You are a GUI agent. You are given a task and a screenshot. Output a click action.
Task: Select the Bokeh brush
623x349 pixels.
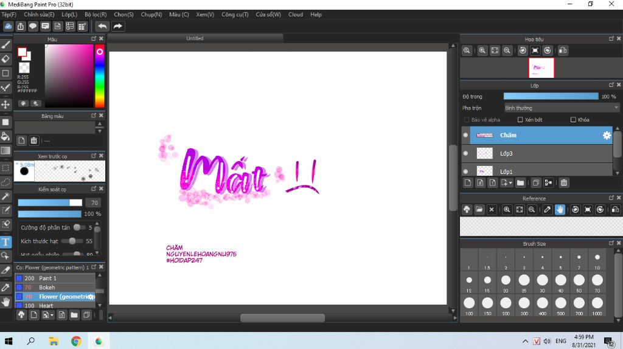coord(55,287)
